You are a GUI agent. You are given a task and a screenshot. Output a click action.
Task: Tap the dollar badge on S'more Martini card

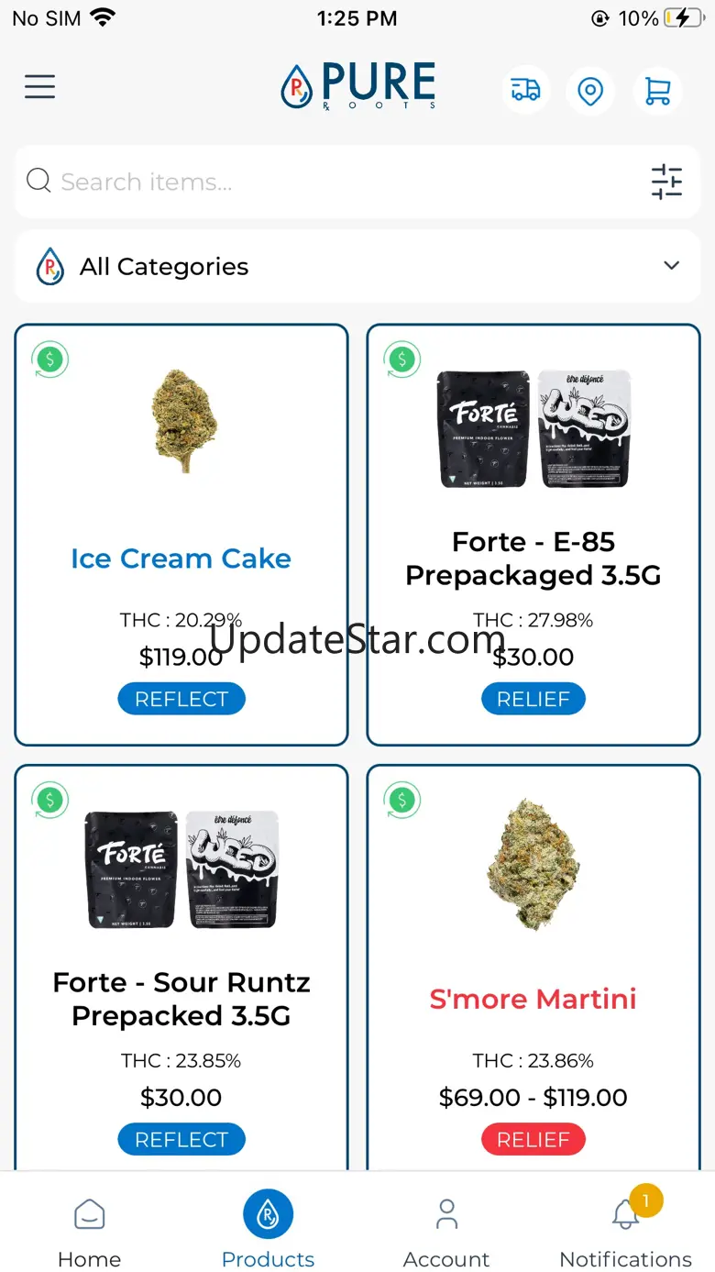tap(401, 800)
